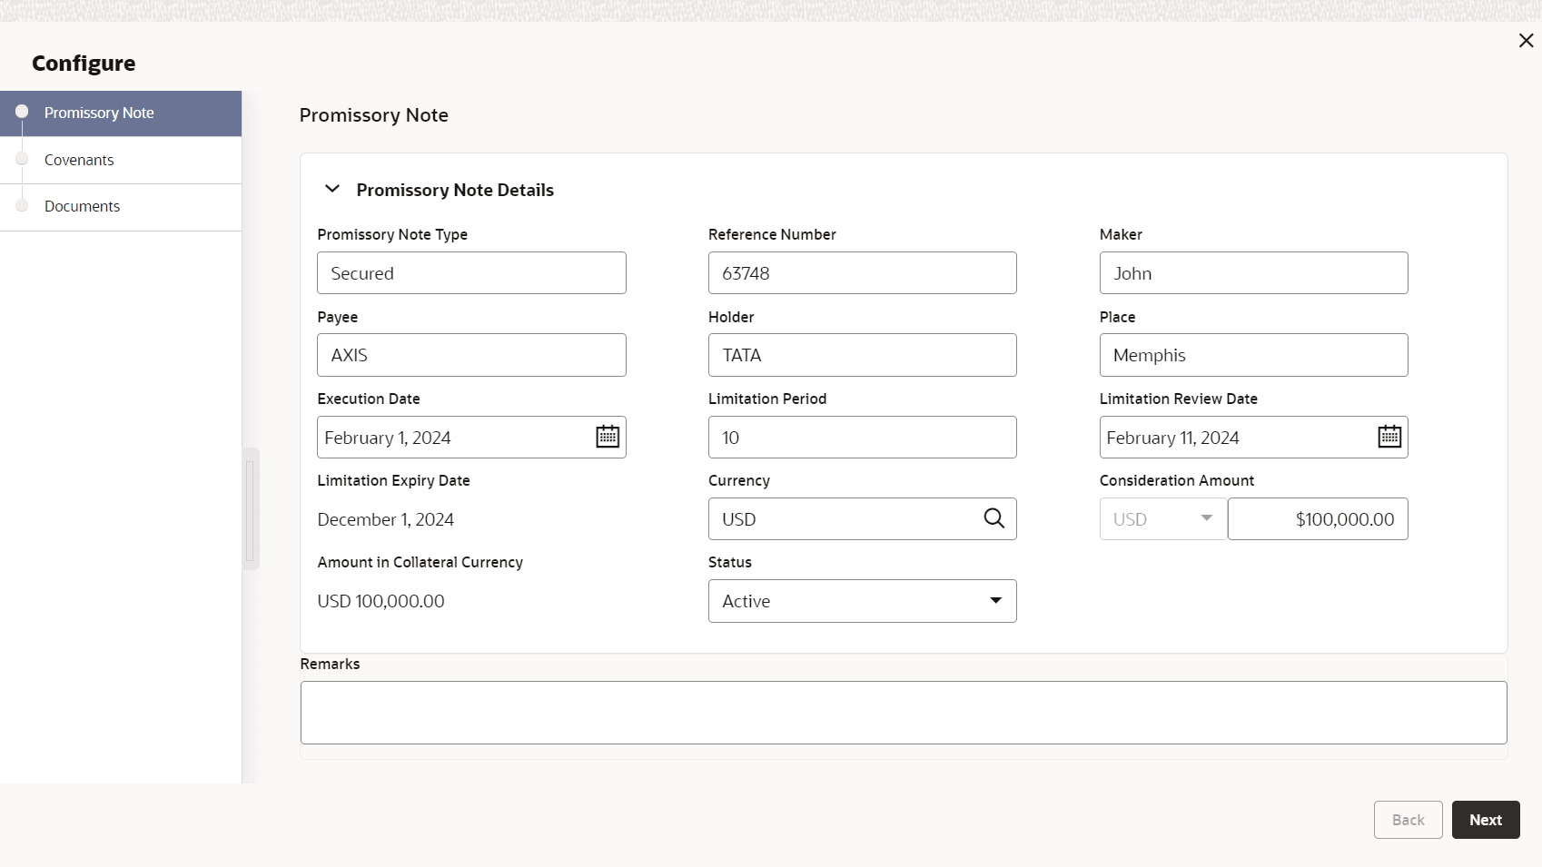Go to the Covenants step
Viewport: 1542px width, 867px height.
79,160
